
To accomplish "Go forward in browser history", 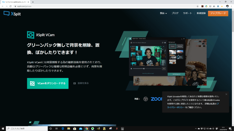I will pyautogui.click(x=6, y=6).
